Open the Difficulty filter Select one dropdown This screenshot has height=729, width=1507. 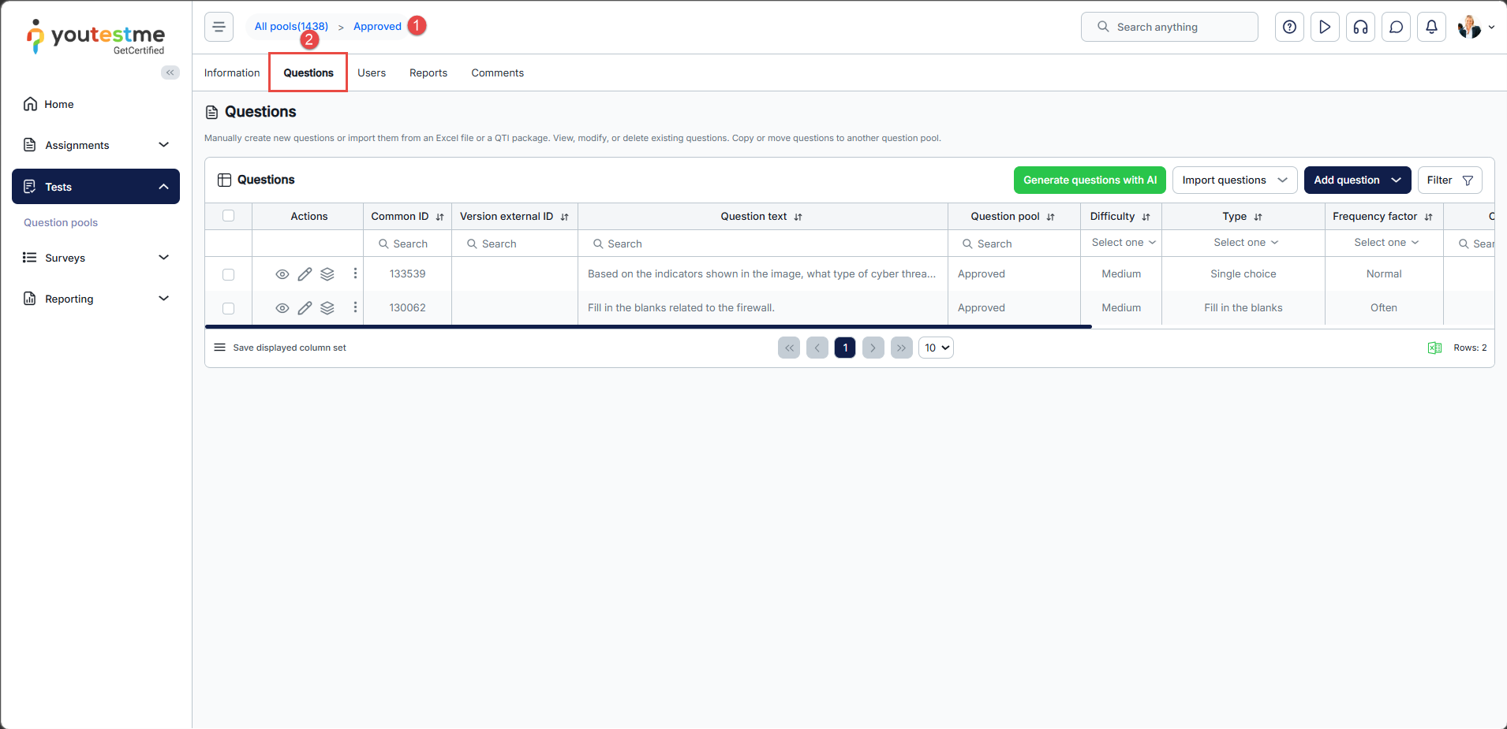point(1123,243)
